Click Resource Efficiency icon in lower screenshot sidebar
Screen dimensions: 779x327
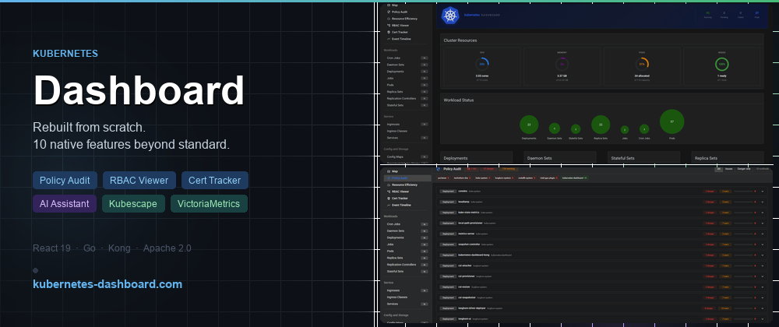coord(389,185)
